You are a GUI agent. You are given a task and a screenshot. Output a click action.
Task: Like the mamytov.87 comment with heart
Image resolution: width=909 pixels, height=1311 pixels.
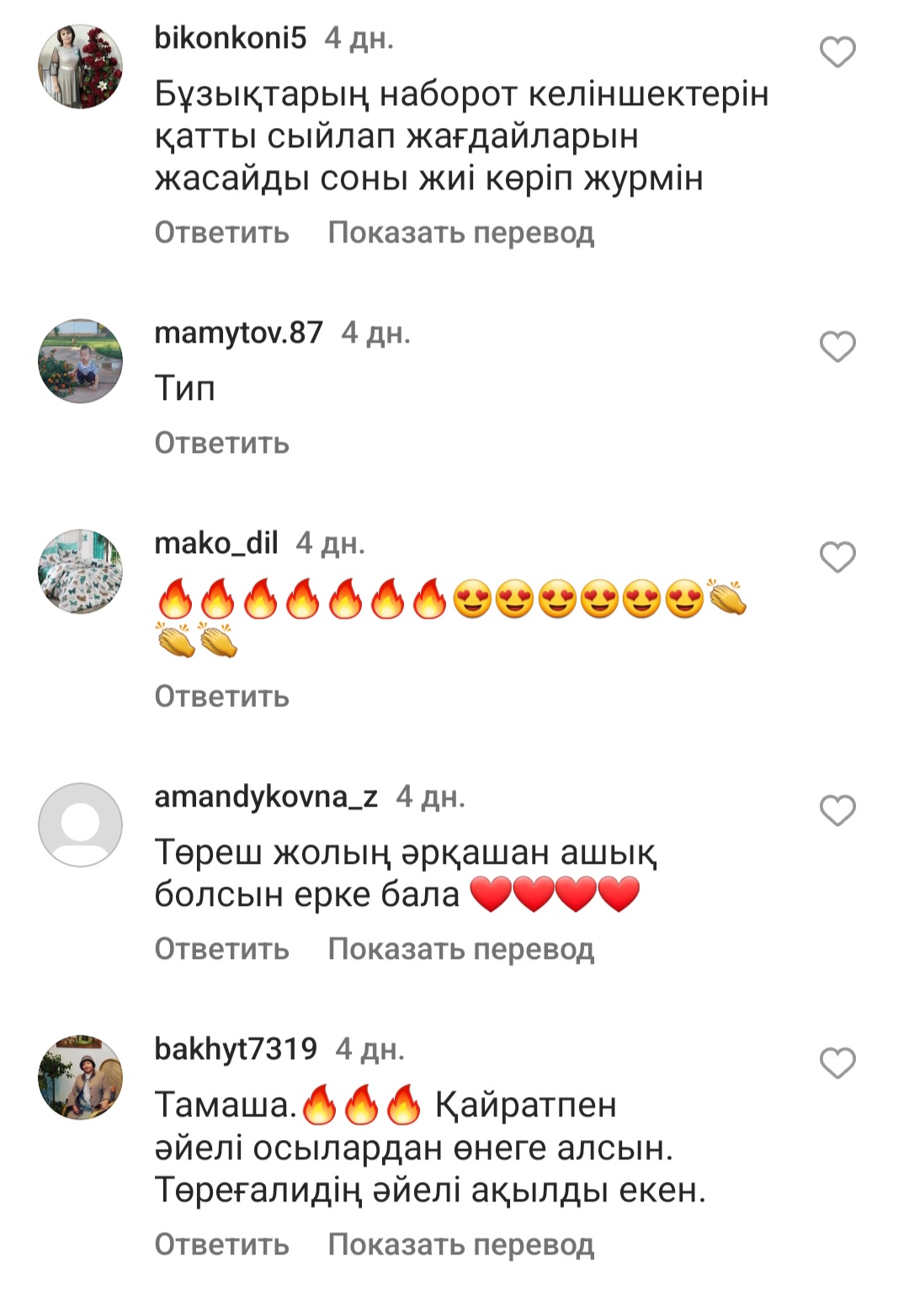pyautogui.click(x=837, y=347)
